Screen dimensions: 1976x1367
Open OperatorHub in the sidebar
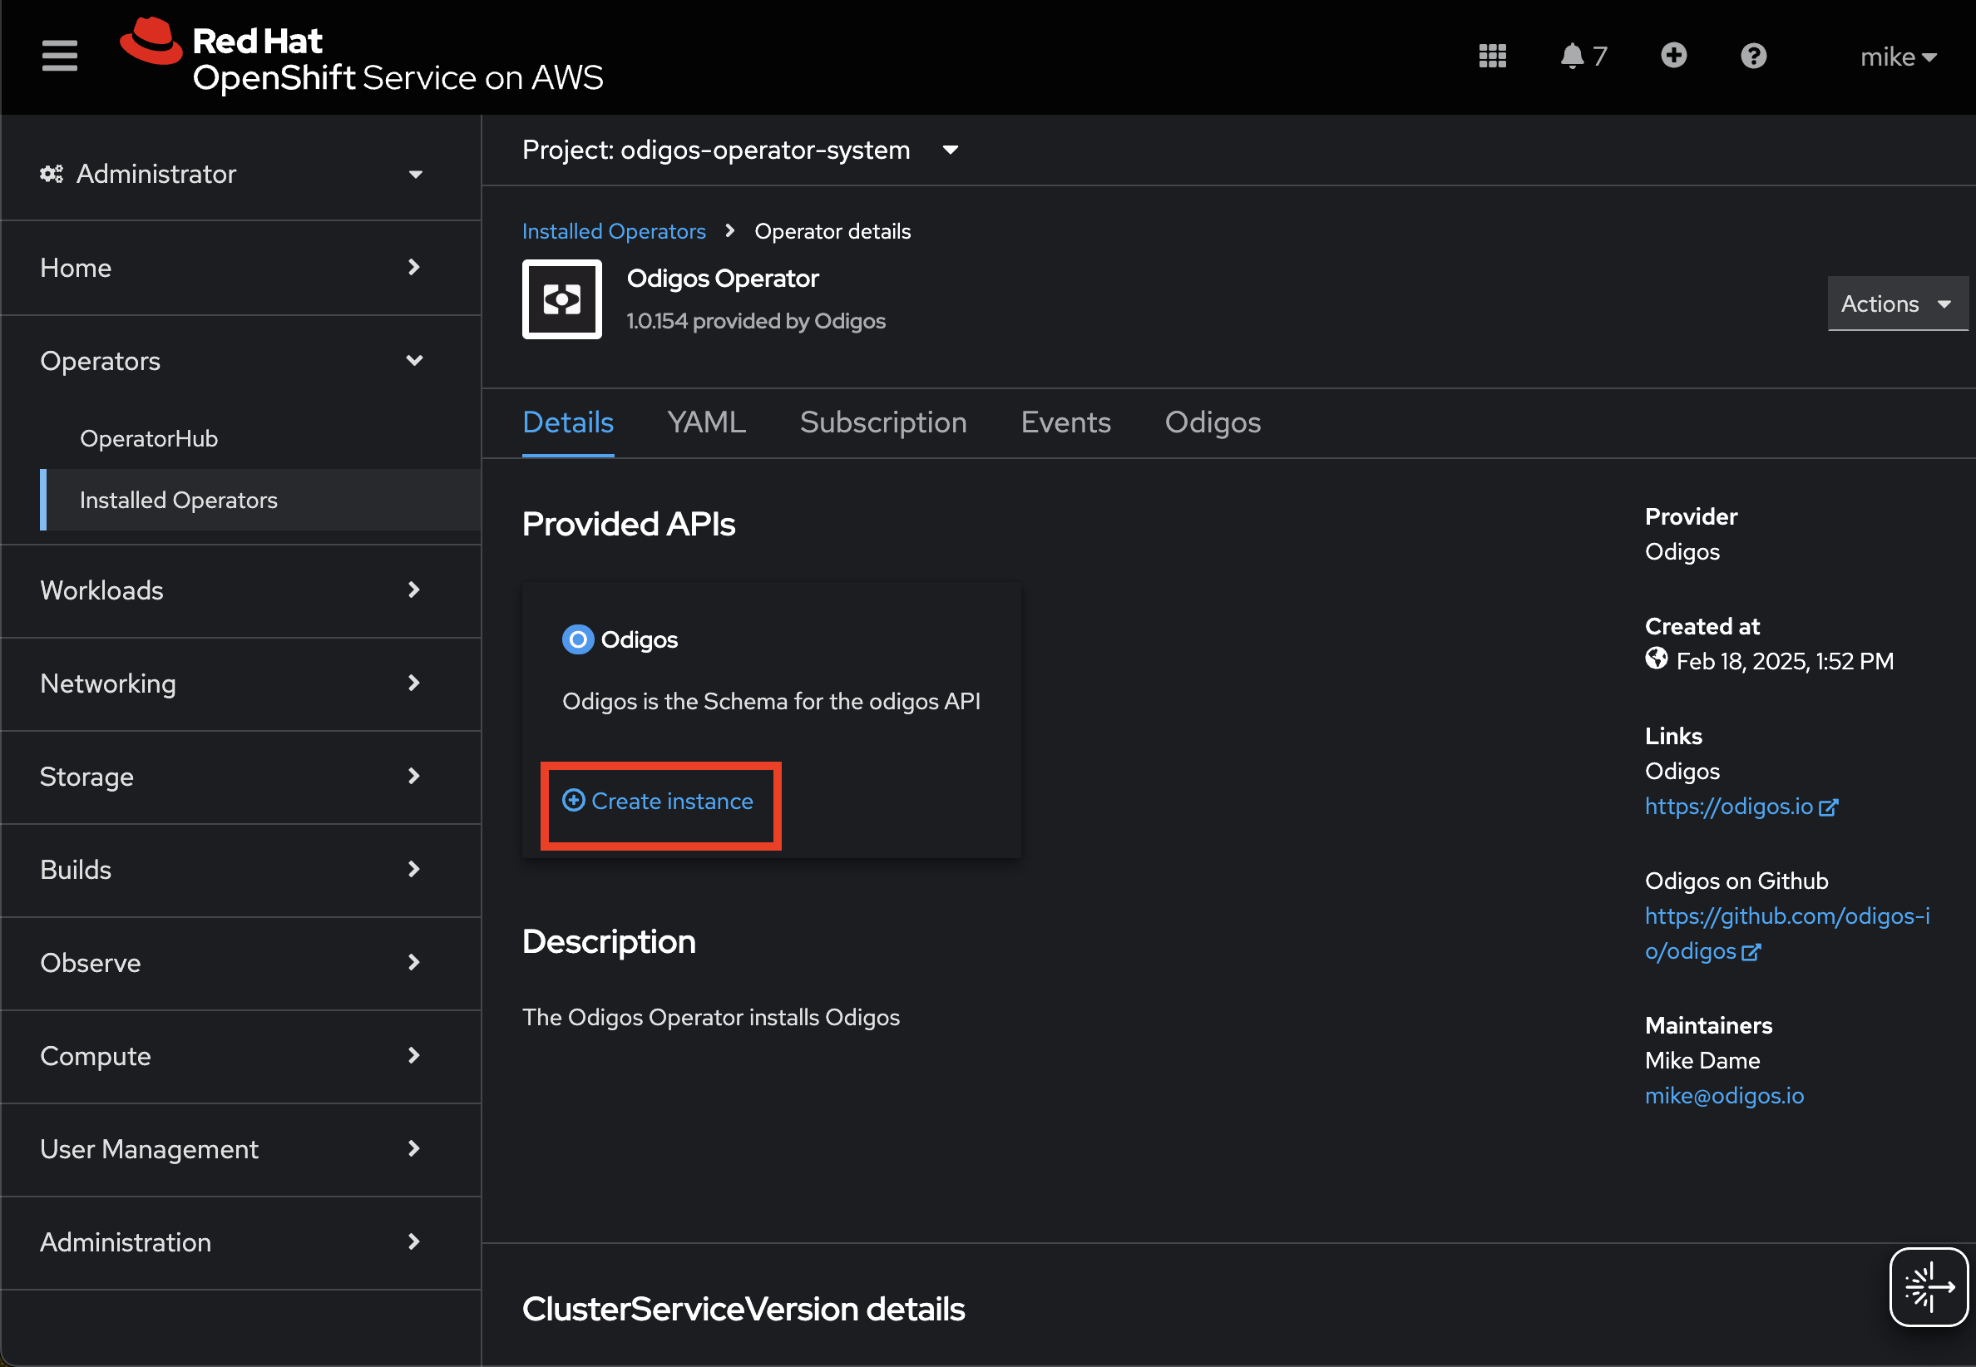149,438
